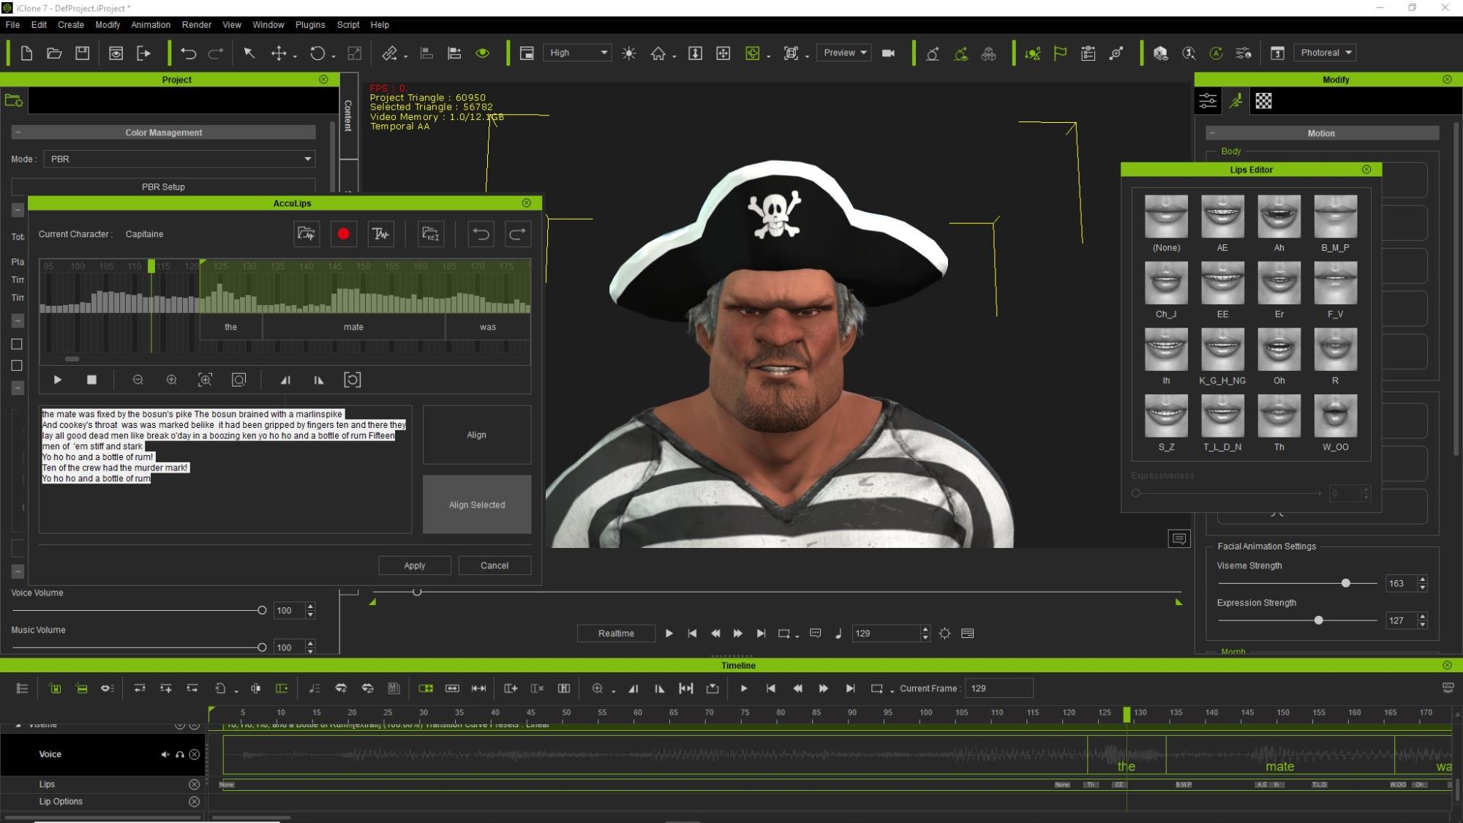Select the Ah viseme in Lips Editor

tap(1279, 217)
